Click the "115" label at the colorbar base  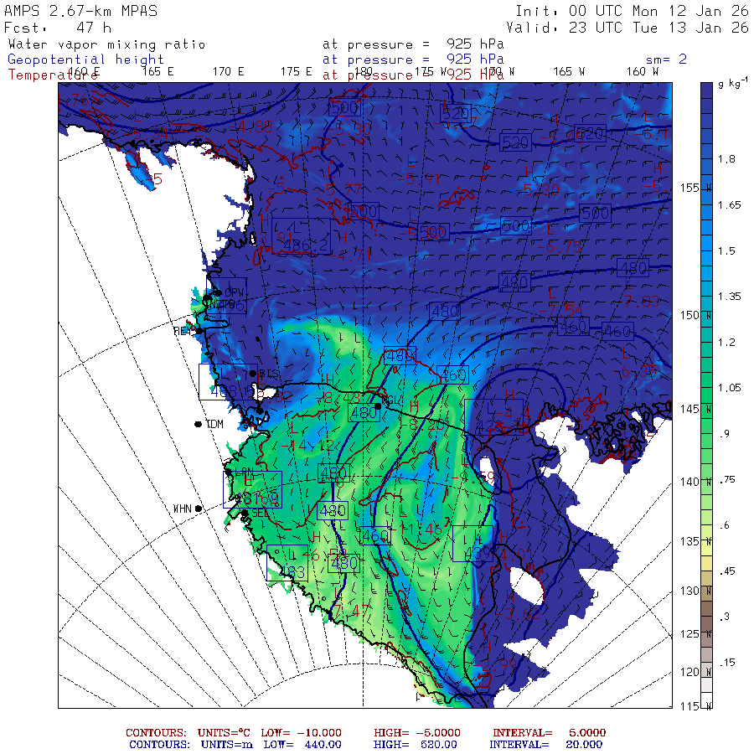point(689,706)
